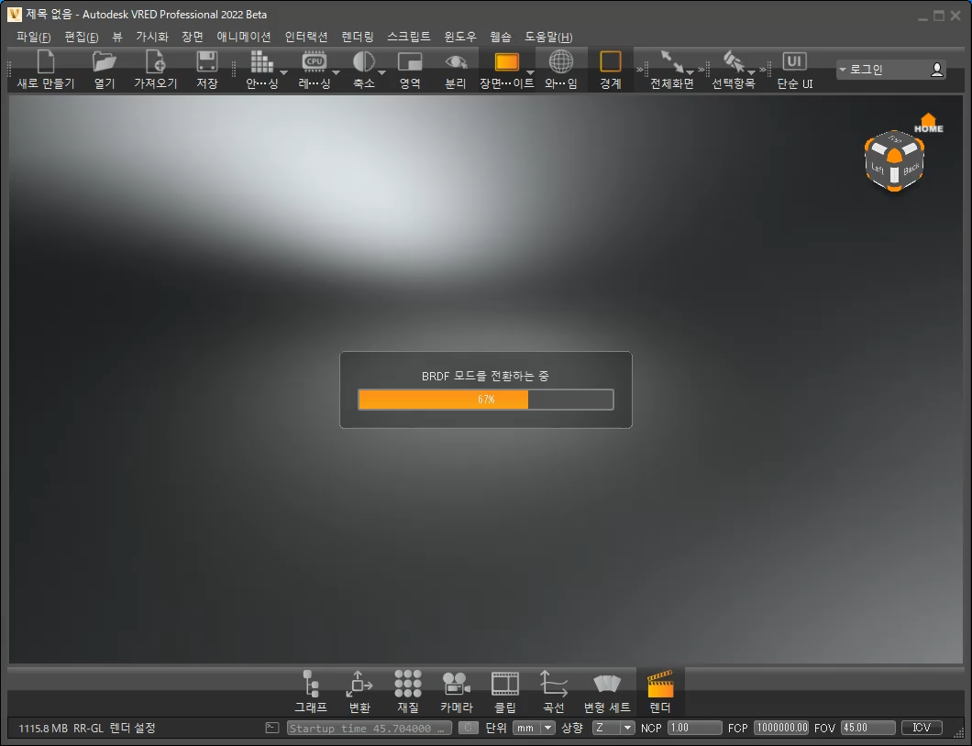Click the BRDF conversion progress bar

click(x=485, y=399)
